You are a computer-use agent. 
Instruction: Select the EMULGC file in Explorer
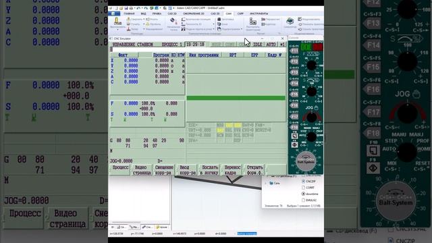(309, 200)
